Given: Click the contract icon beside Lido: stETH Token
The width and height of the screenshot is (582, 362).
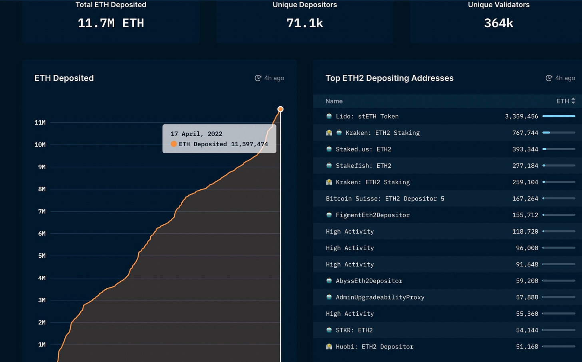Looking at the screenshot, I should [x=329, y=116].
